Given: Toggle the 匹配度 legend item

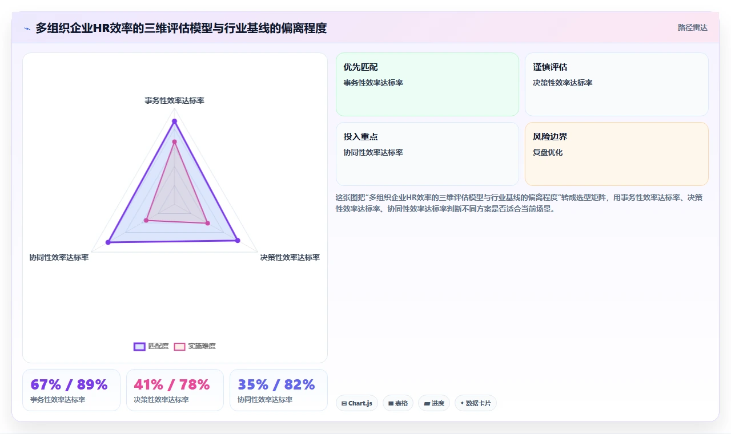Looking at the screenshot, I should 151,346.
